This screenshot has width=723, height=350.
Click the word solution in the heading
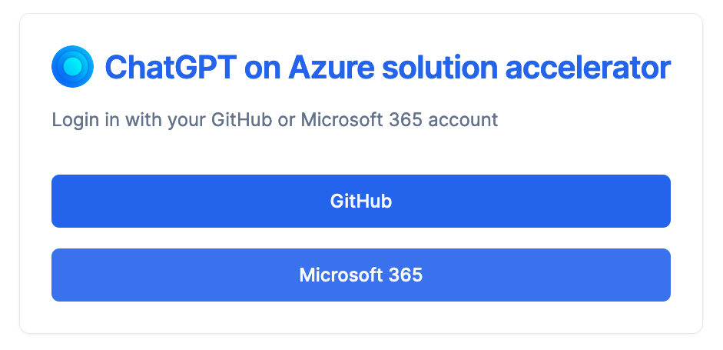coord(440,68)
